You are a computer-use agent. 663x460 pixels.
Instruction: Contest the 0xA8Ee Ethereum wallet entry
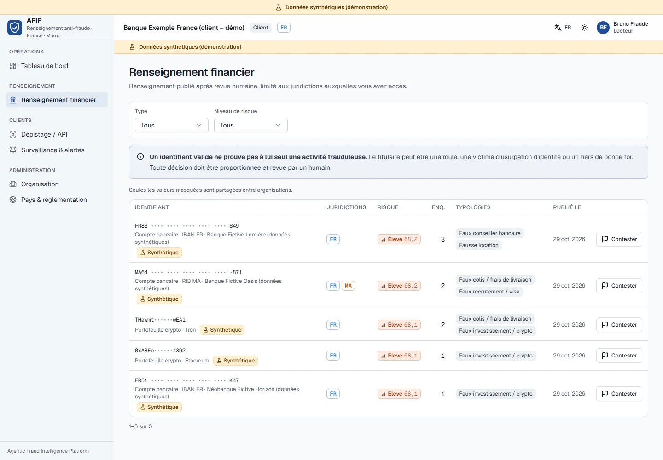[619, 356]
